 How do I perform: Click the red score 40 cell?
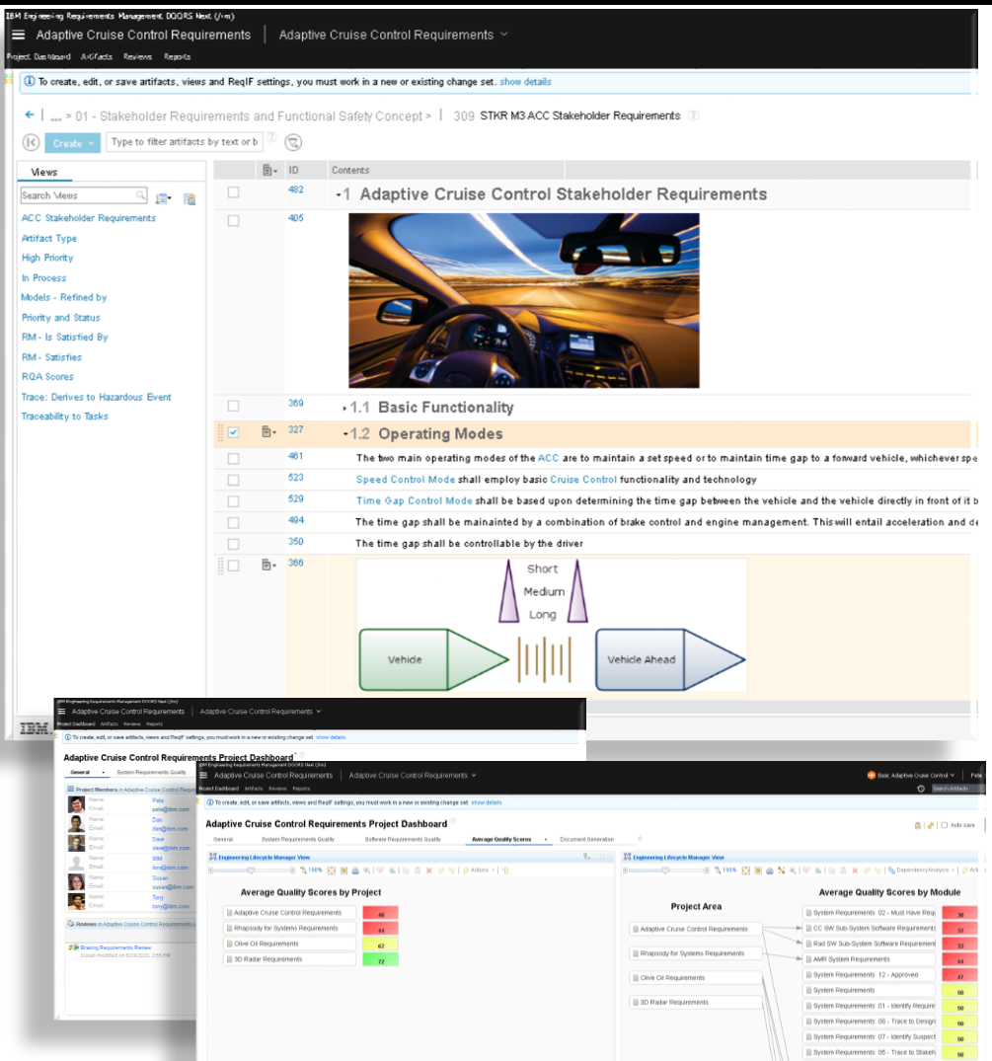click(380, 914)
